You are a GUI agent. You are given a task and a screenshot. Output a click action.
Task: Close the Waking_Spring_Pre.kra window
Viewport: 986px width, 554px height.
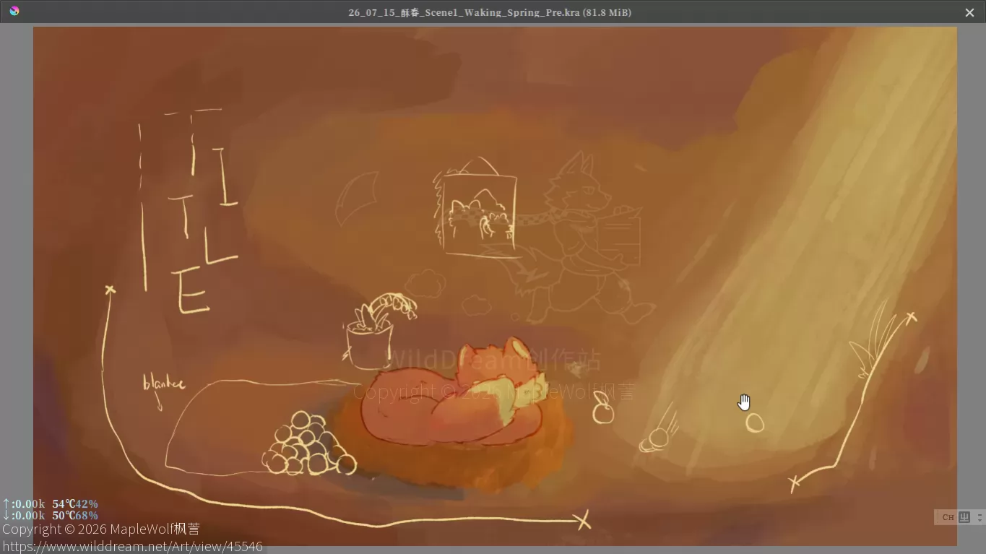(969, 12)
